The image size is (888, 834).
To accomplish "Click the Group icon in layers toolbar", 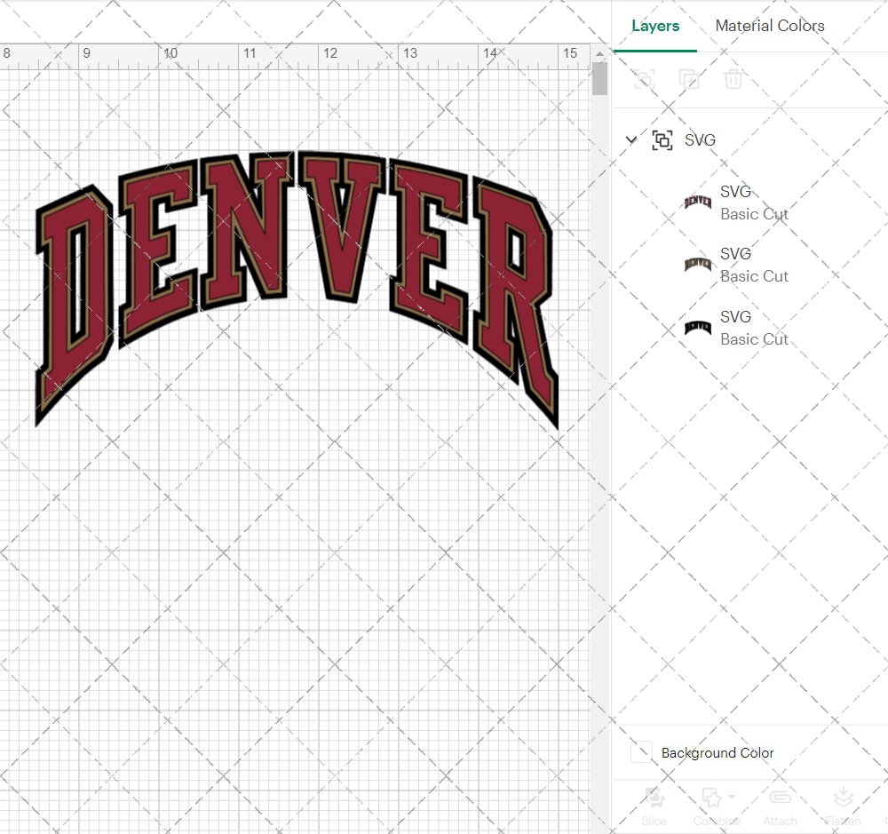I will pos(645,79).
